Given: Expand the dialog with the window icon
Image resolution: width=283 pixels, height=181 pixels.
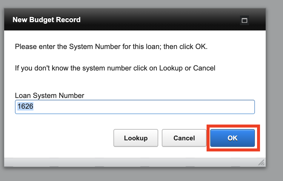Looking at the screenshot, I should pos(244,20).
